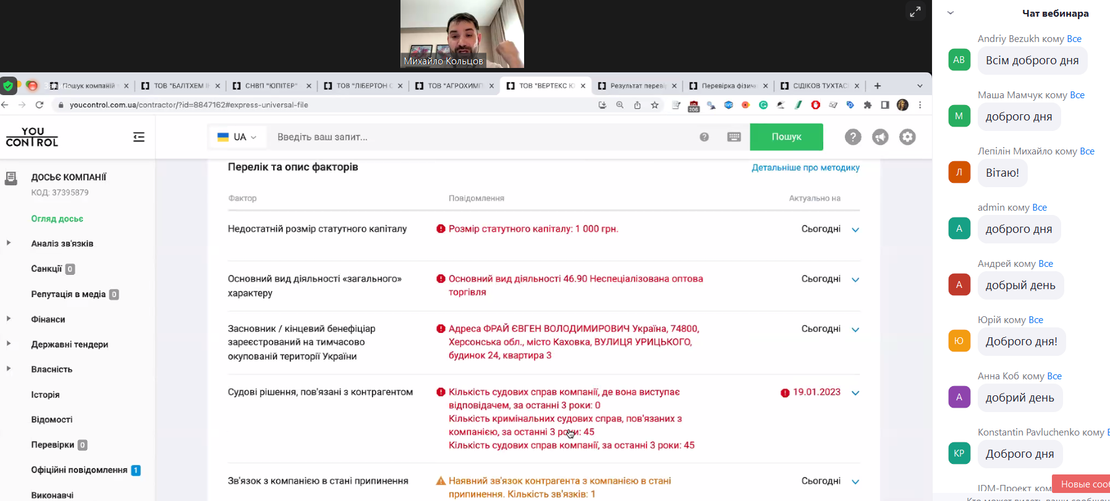Click the green shield icon at window corner

pos(8,86)
